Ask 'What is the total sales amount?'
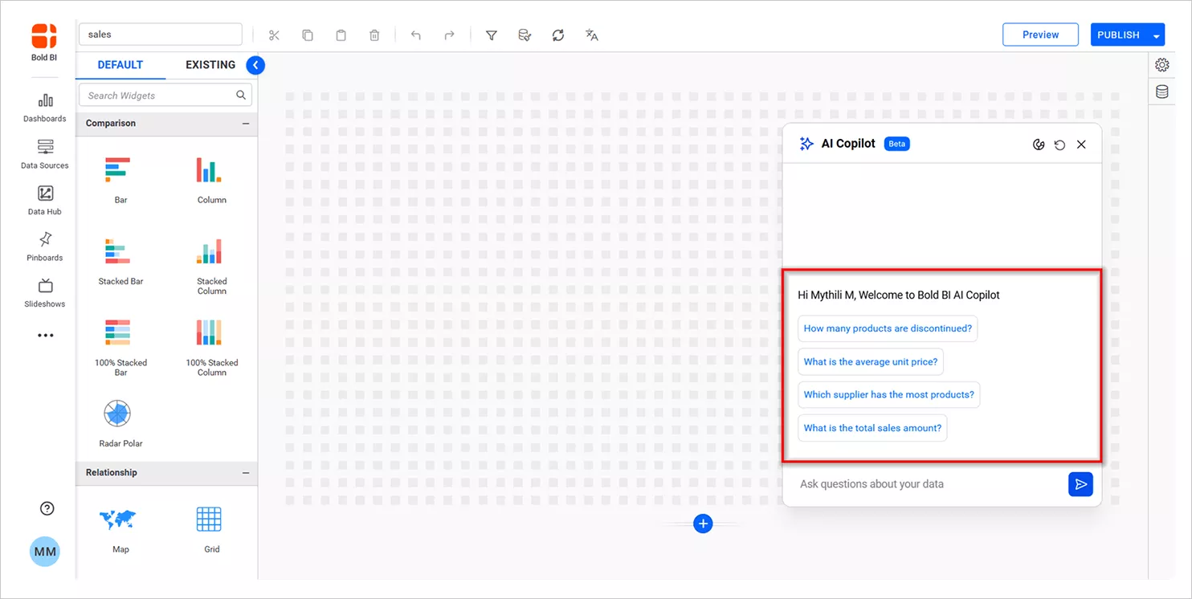This screenshot has height=599, width=1192. [x=872, y=428]
